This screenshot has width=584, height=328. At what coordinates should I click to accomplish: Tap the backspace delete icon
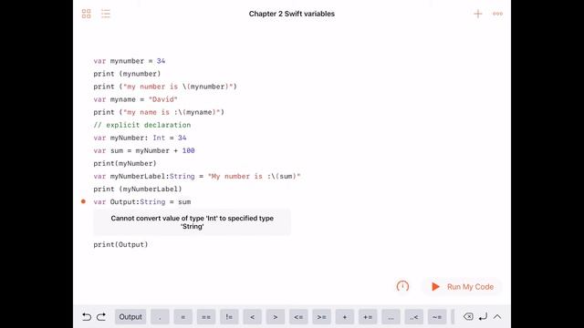(468, 316)
